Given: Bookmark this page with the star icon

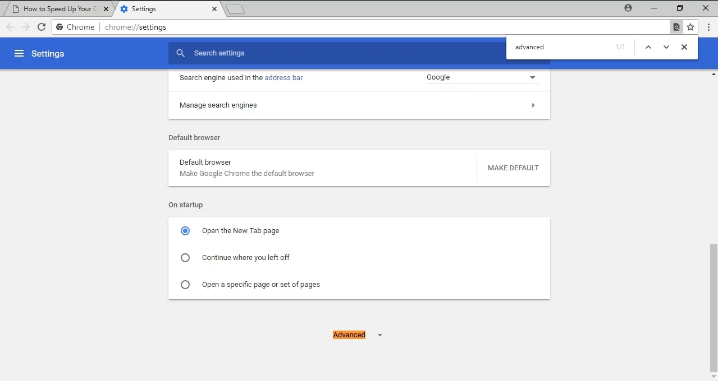Looking at the screenshot, I should (x=690, y=27).
